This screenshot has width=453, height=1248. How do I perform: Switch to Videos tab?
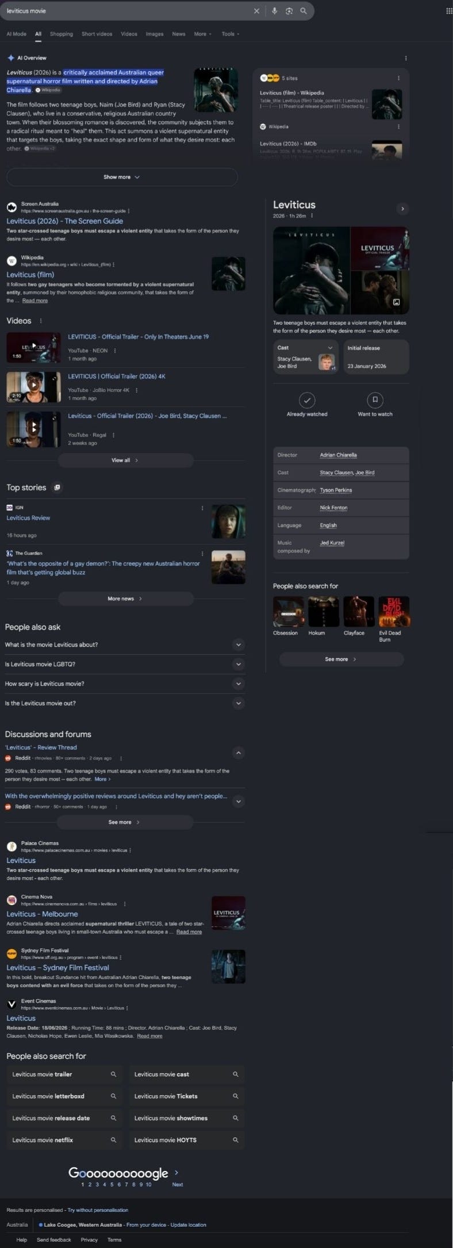(x=129, y=34)
